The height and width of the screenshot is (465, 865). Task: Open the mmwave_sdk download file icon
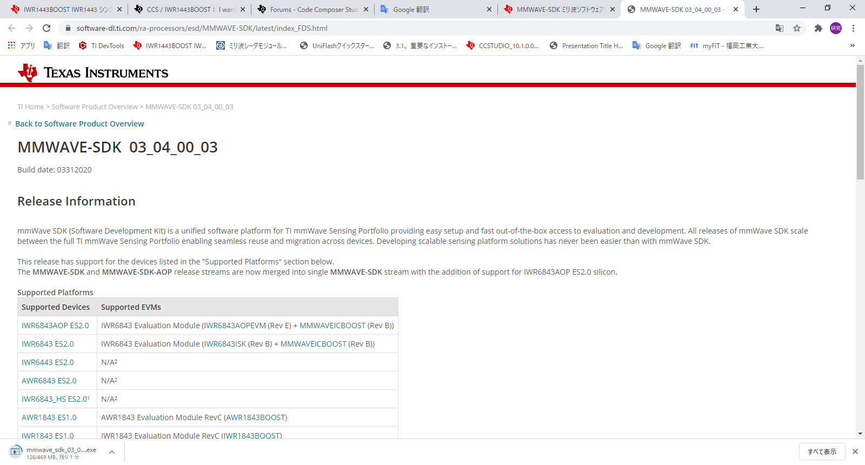coord(16,451)
